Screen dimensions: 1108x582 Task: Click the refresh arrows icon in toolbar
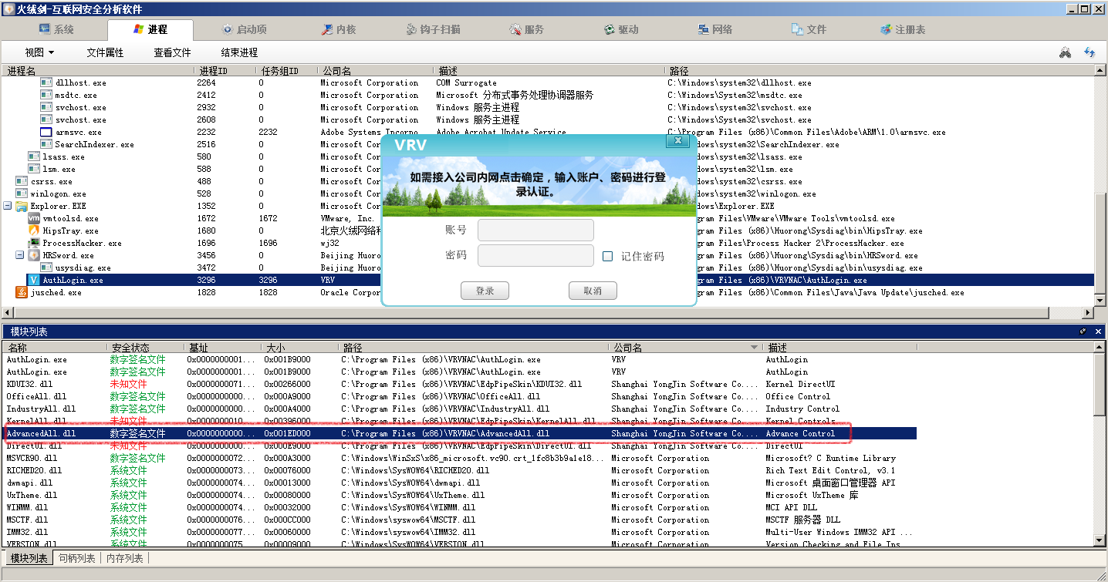point(1089,52)
